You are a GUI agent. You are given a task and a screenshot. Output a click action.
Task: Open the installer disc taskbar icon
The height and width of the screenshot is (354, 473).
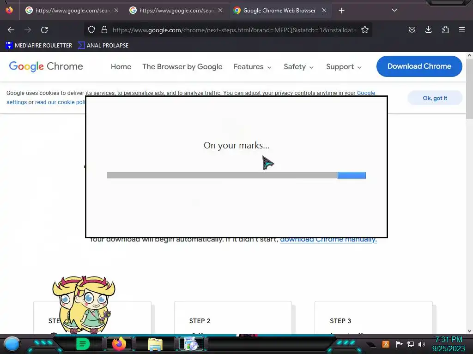click(191, 344)
